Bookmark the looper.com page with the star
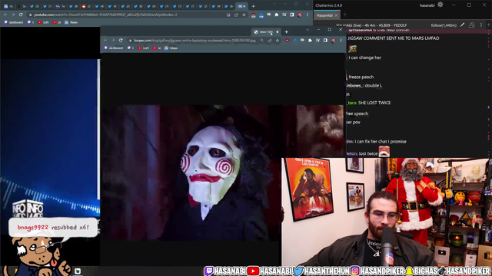Screen dimensions: 492x276 click(x=278, y=41)
